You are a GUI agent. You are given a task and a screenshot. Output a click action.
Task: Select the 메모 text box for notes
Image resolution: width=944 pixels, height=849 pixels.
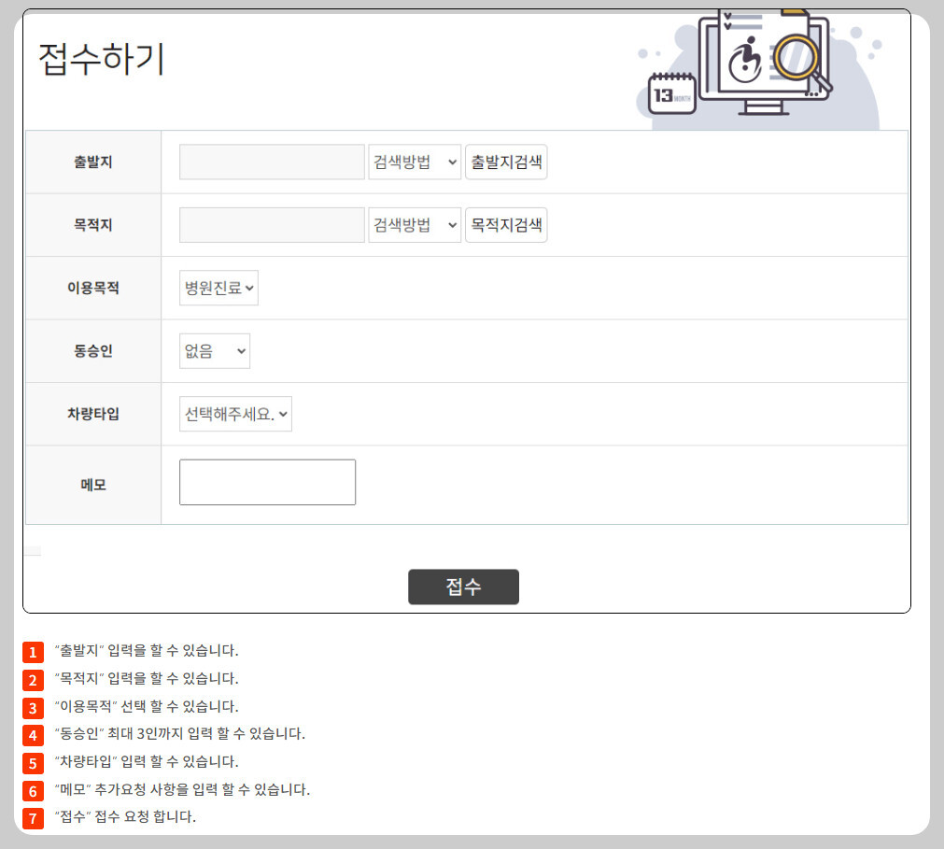click(267, 482)
